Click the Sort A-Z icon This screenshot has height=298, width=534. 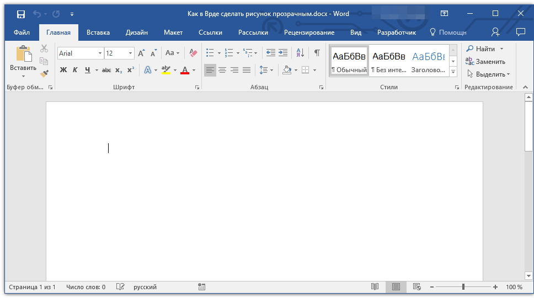(300, 53)
